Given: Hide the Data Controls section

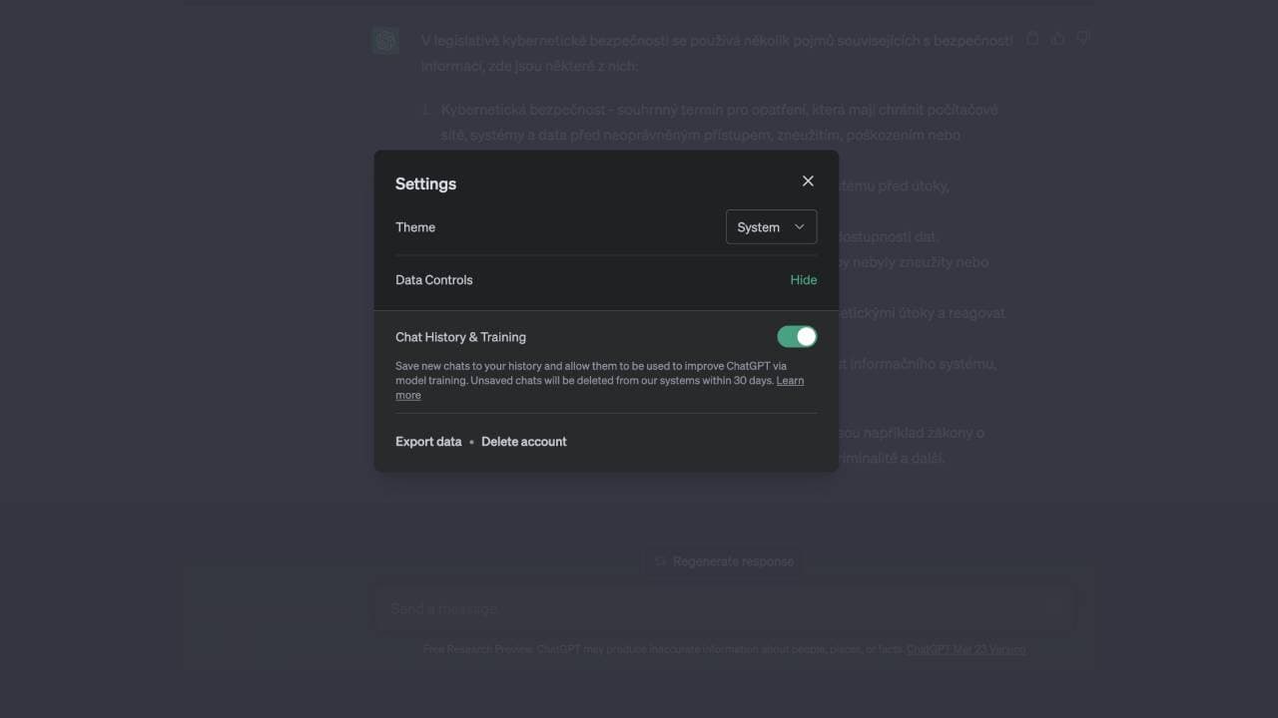Looking at the screenshot, I should (x=804, y=280).
